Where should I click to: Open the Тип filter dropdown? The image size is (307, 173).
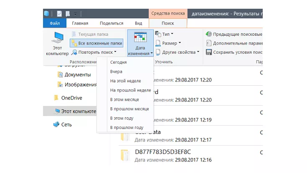click(164, 34)
